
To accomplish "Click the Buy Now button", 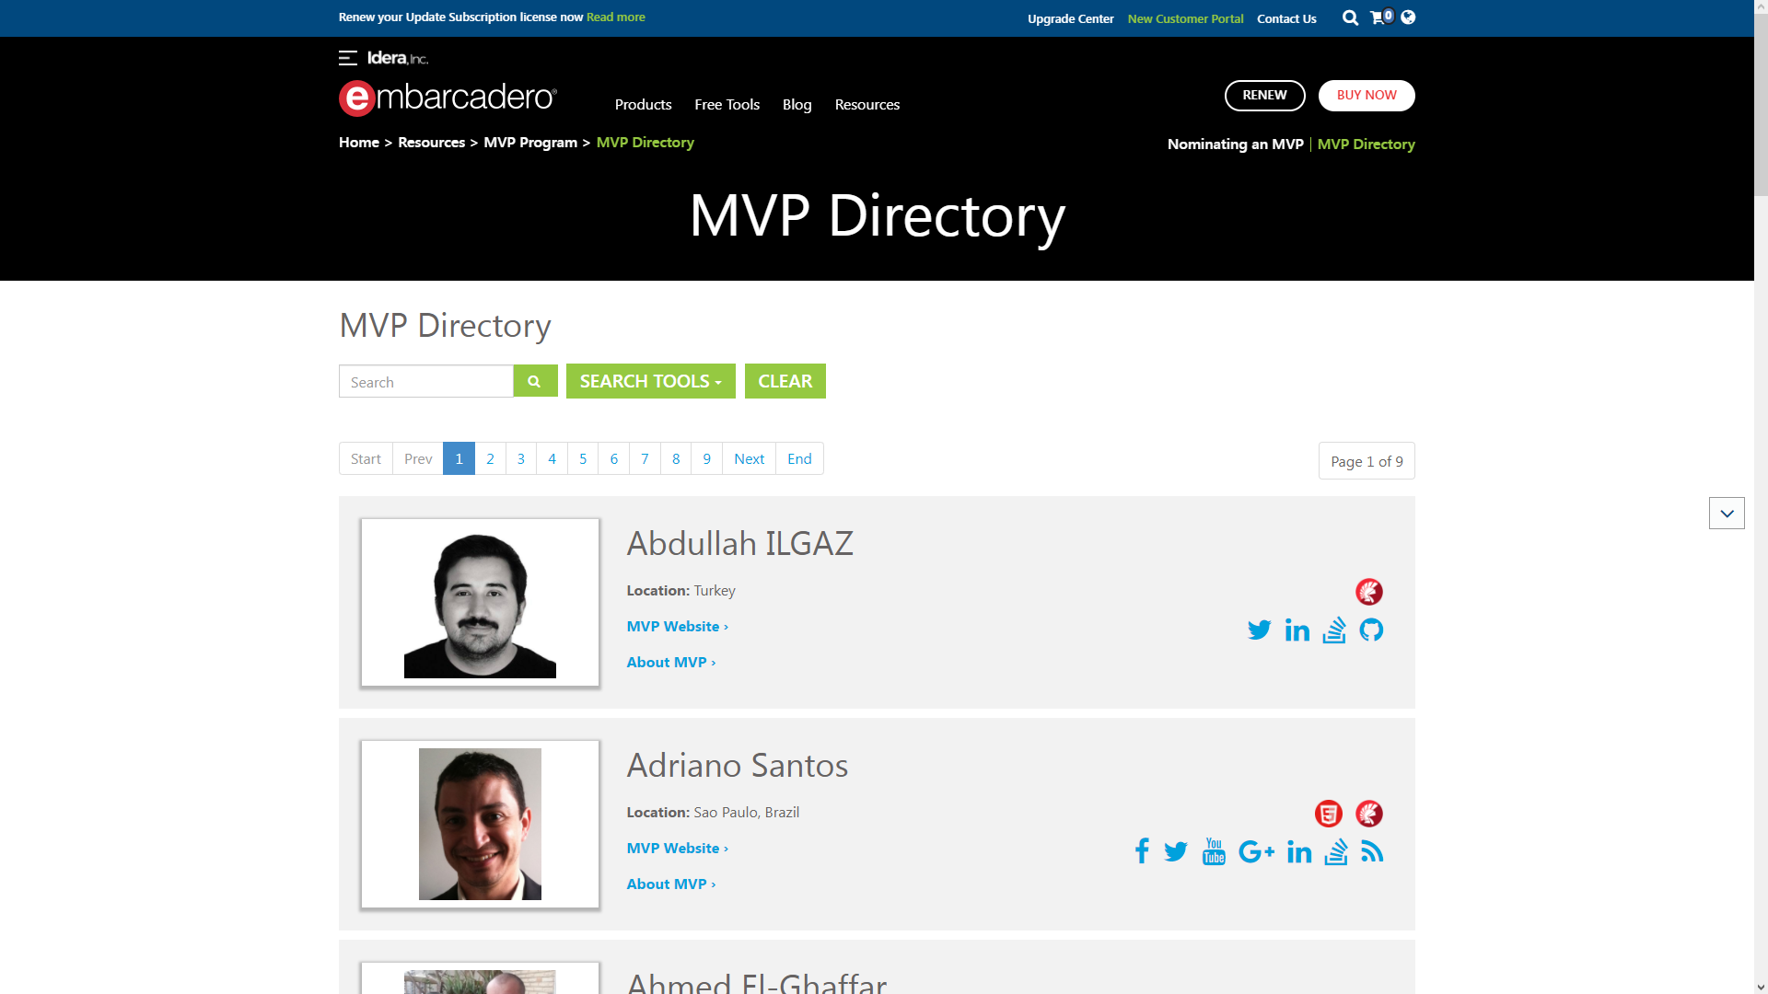I will (1367, 96).
